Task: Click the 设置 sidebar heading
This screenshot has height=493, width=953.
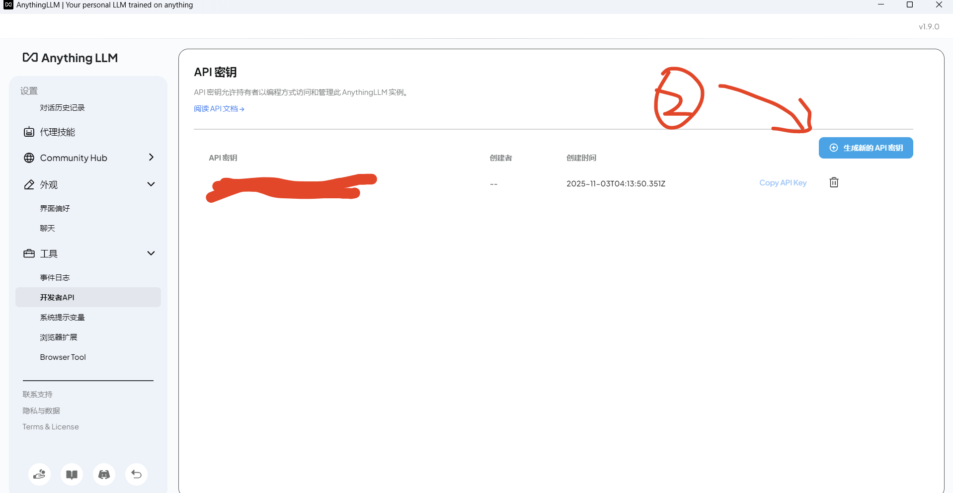Action: pos(29,90)
